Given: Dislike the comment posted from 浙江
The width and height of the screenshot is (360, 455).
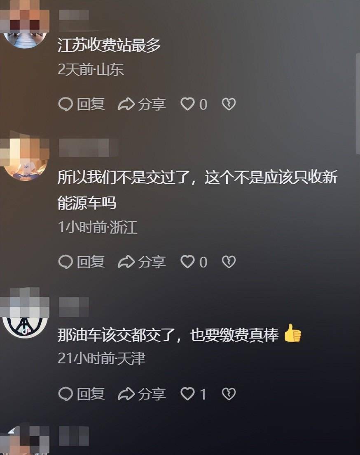Looking at the screenshot, I should pyautogui.click(x=229, y=262).
